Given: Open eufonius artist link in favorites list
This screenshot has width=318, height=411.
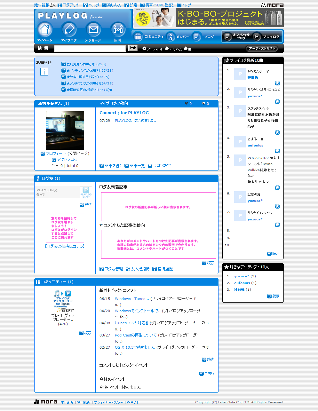Looking at the screenshot, I should click(x=242, y=283).
